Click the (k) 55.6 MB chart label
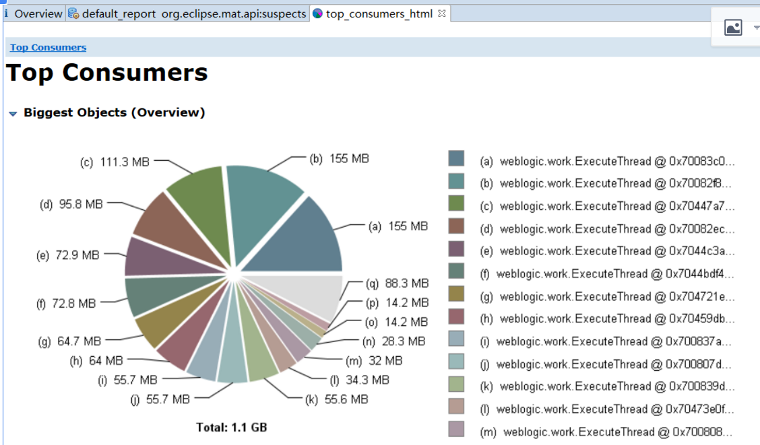Screen dimensions: 760x445 [x=337, y=400]
